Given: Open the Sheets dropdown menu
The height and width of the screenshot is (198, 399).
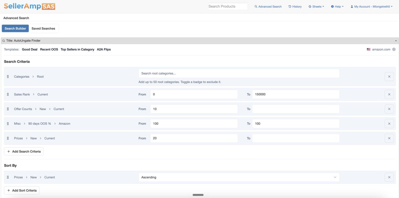Looking at the screenshot, I should tap(316, 7).
